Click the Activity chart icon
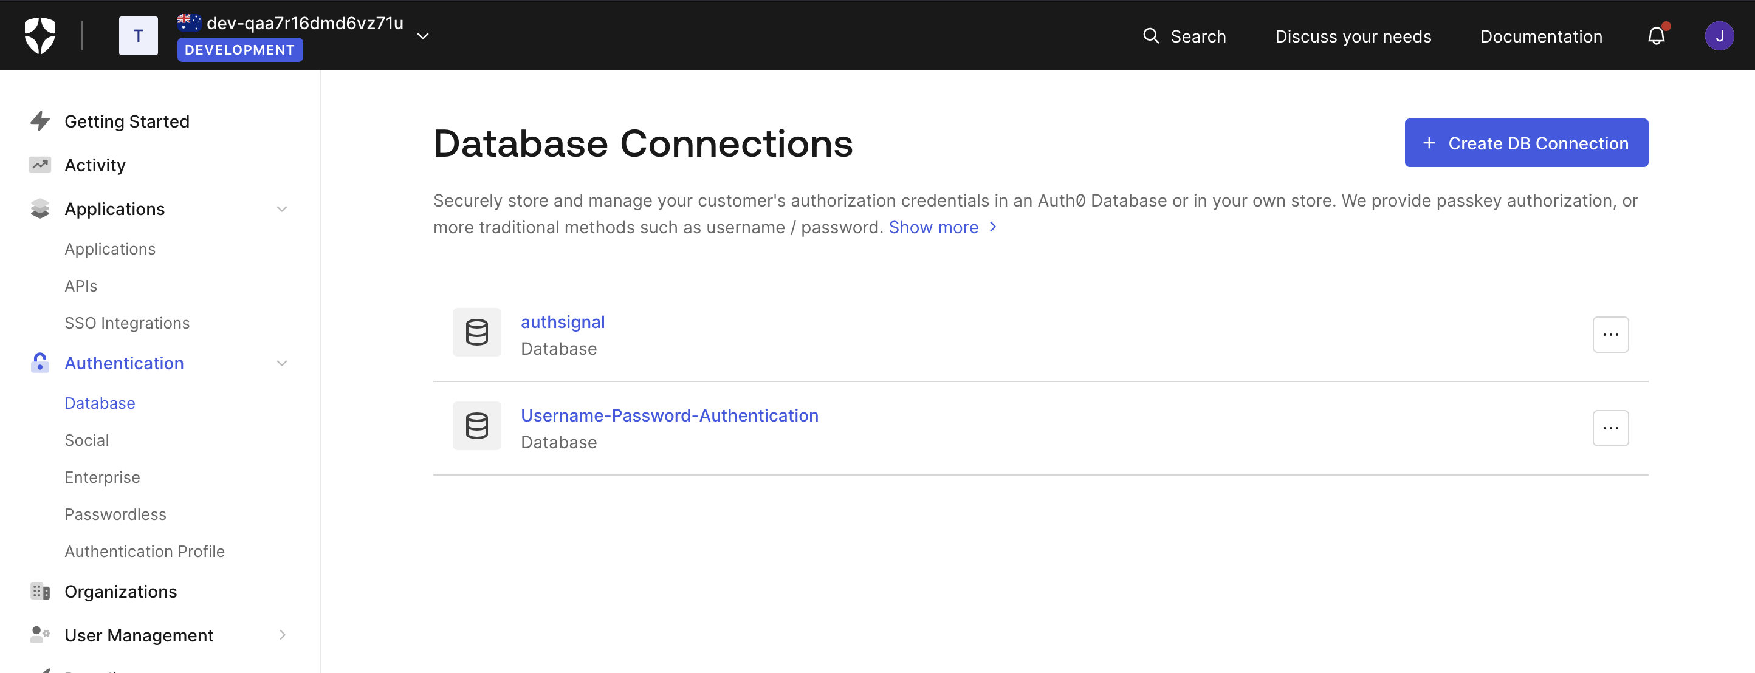Viewport: 1755px width, 673px height. 40,165
